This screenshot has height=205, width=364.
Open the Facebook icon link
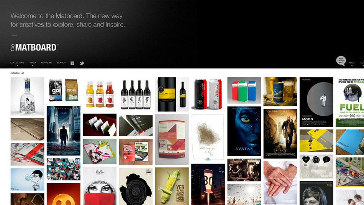point(72,63)
